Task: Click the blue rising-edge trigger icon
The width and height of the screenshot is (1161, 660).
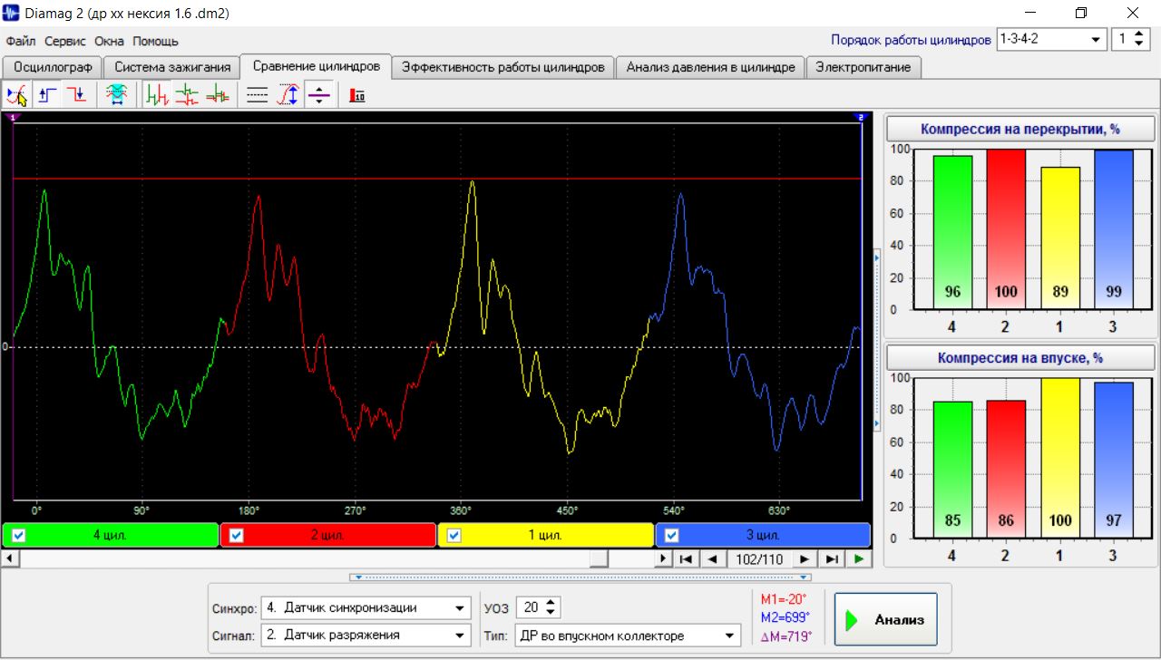Action: click(47, 94)
